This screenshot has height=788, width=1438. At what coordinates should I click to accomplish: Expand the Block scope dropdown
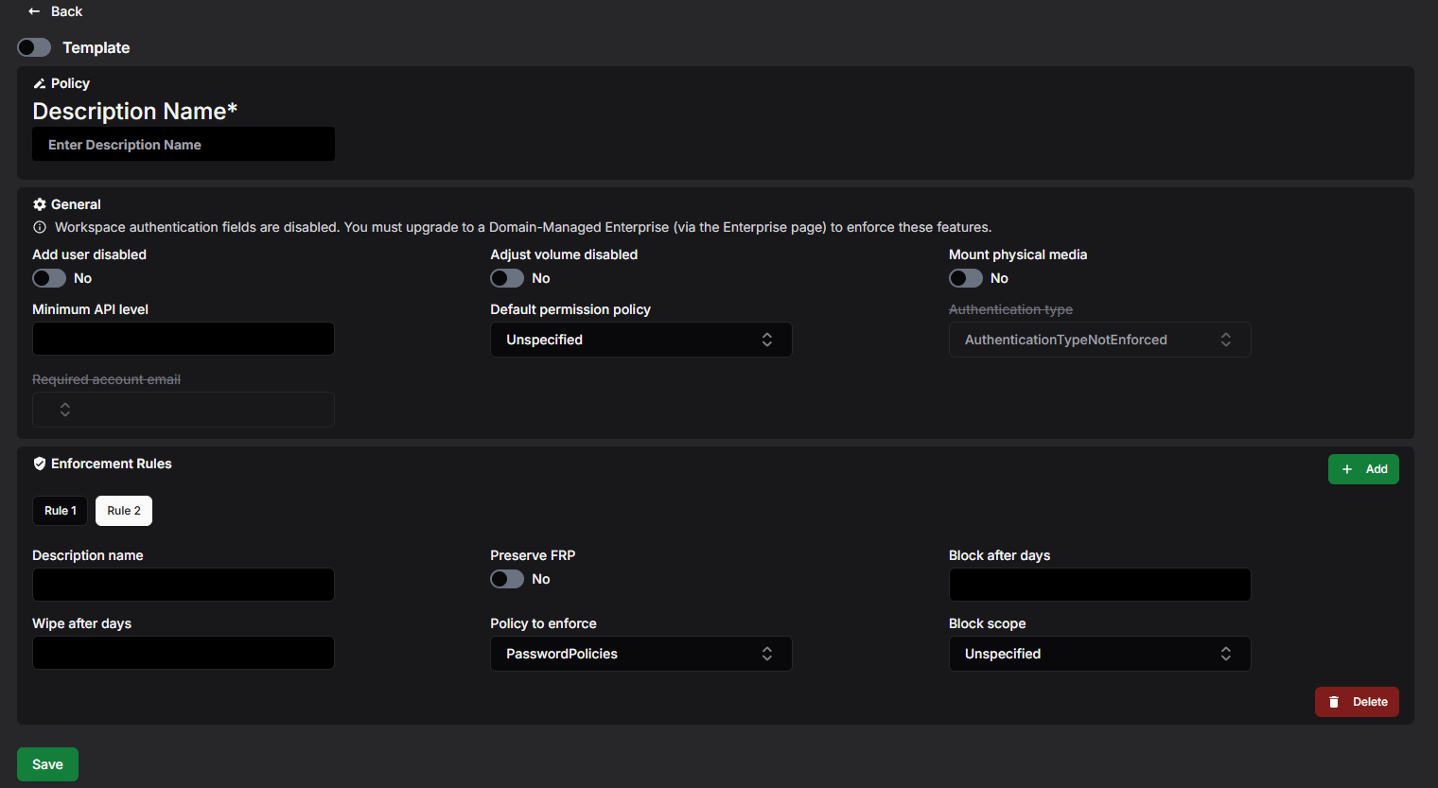[x=1100, y=654]
